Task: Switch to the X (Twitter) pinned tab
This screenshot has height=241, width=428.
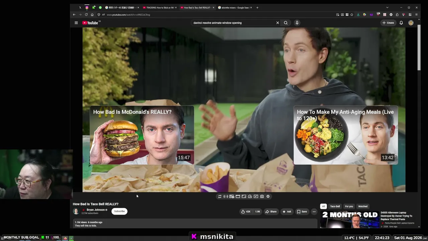Action: [x=80, y=7]
